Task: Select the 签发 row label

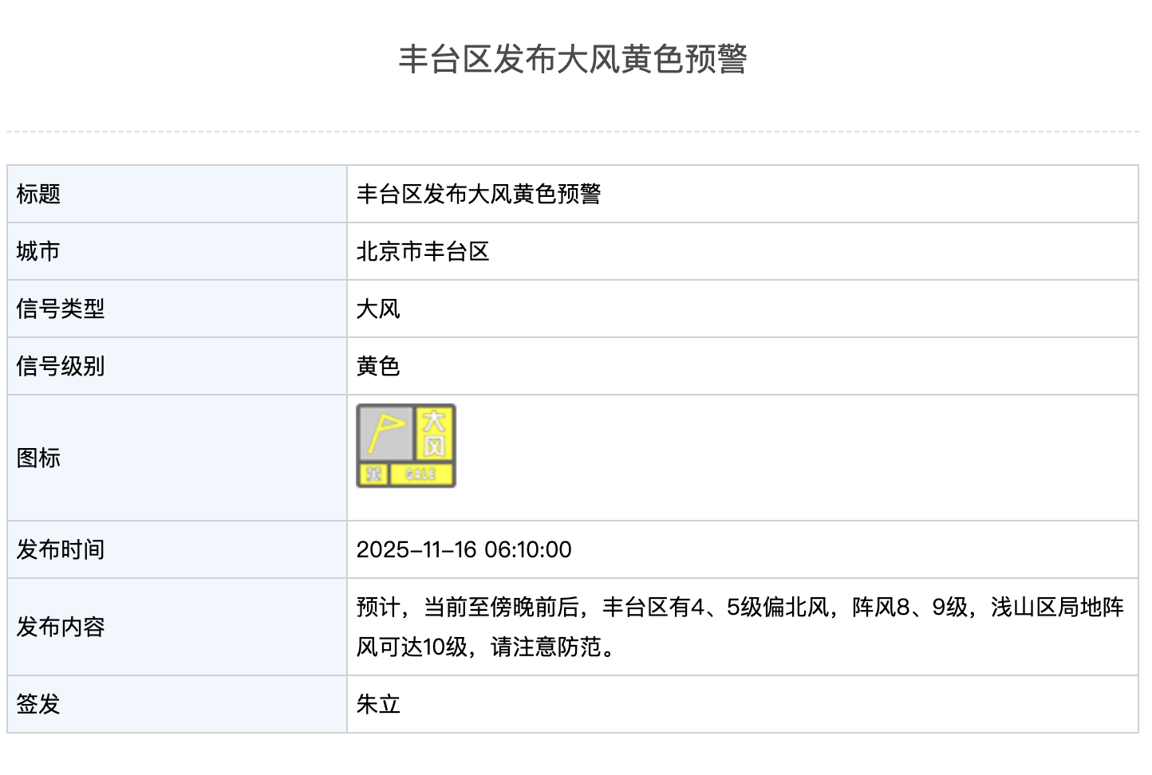Action: (x=38, y=704)
